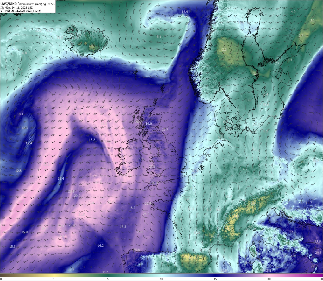
Task: Click the 23.9 value label
Action: pyautogui.click(x=317, y=241)
